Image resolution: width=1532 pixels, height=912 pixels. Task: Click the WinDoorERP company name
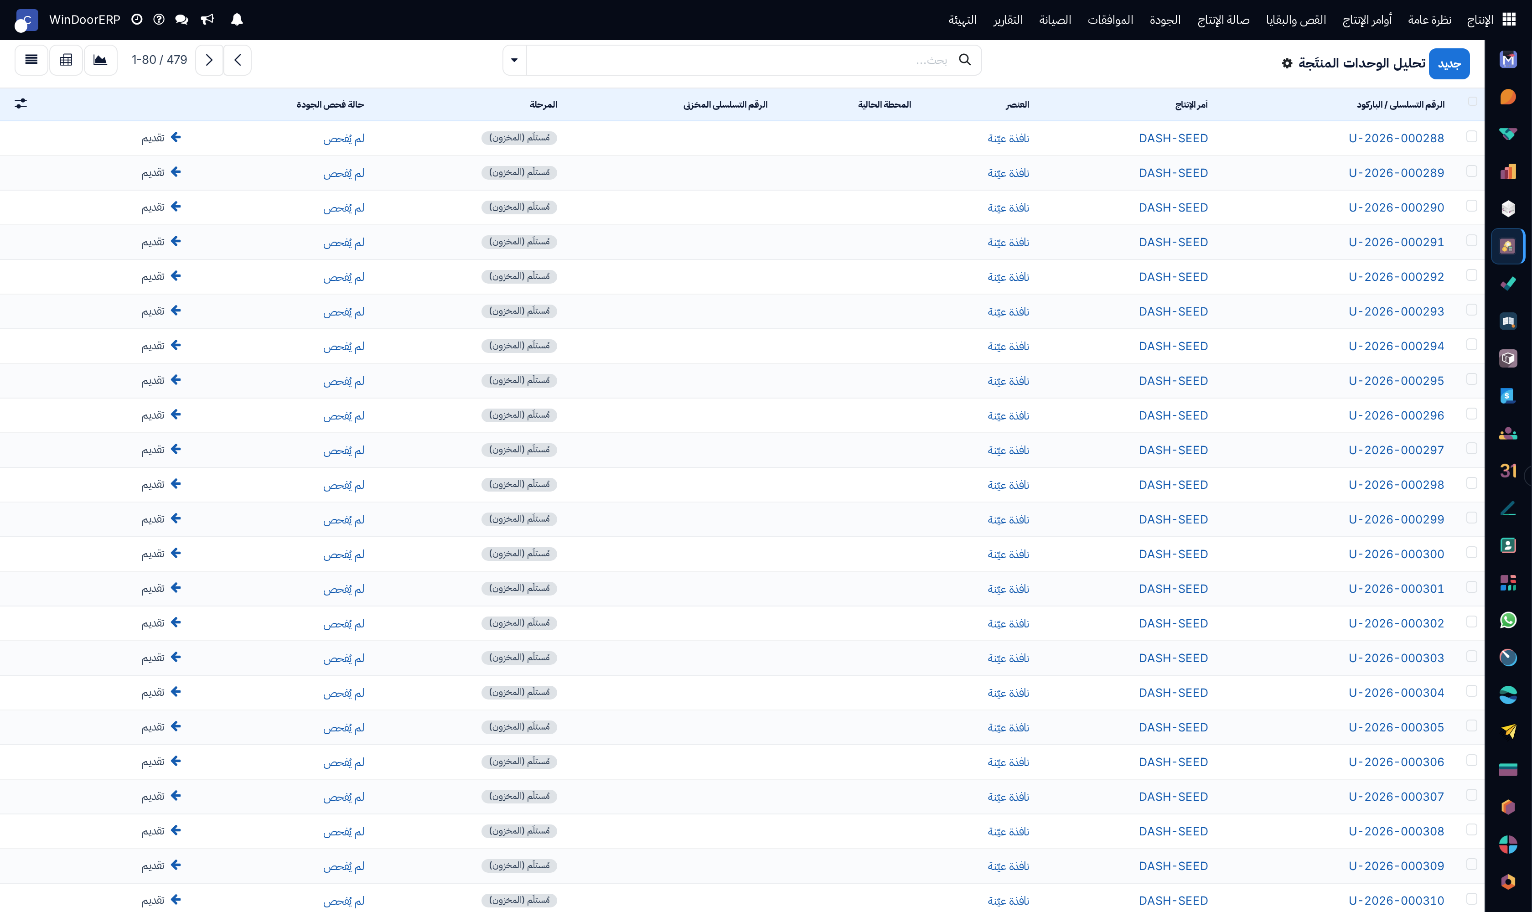(85, 20)
